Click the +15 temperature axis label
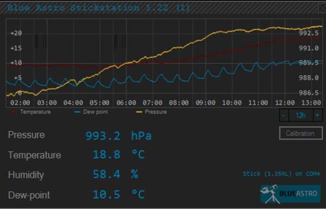The width and height of the screenshot is (326, 209). tap(16, 48)
